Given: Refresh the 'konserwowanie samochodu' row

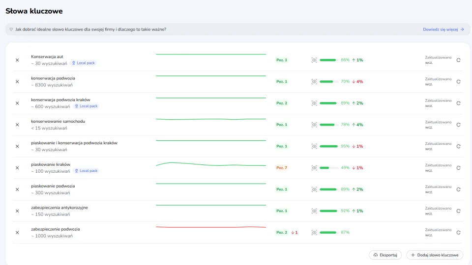Looking at the screenshot, I should 458,125.
